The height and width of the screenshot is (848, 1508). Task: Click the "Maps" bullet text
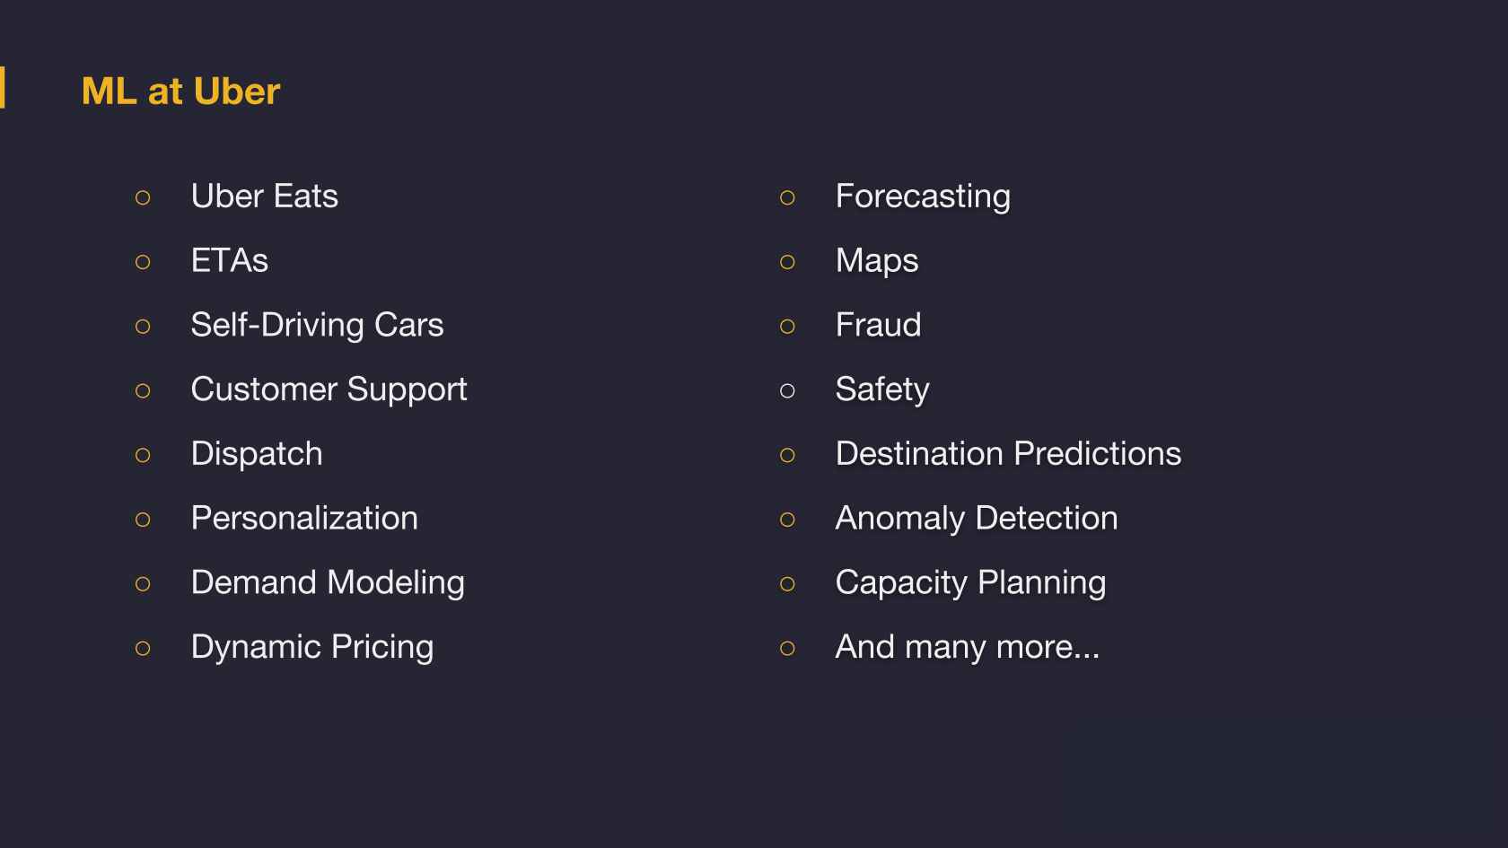click(877, 261)
